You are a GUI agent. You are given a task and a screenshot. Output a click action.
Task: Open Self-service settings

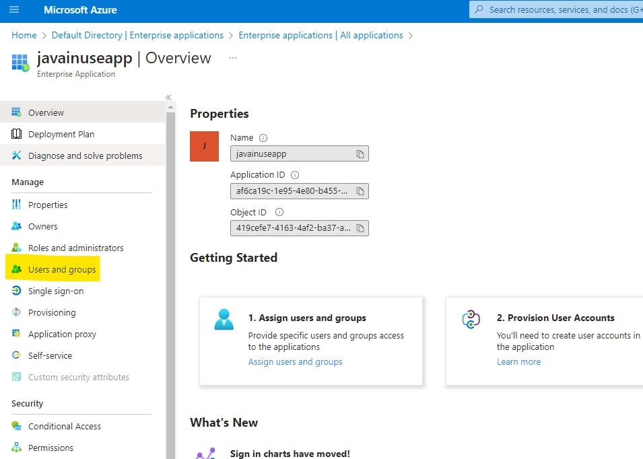click(x=83, y=355)
